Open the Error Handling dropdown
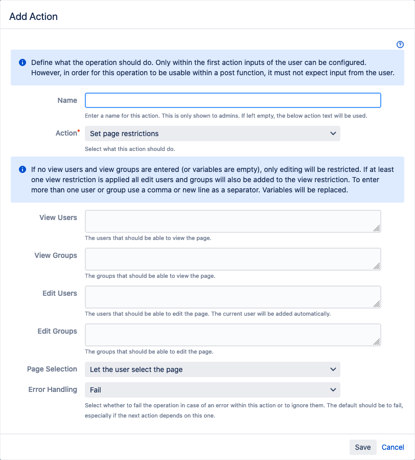 click(212, 389)
